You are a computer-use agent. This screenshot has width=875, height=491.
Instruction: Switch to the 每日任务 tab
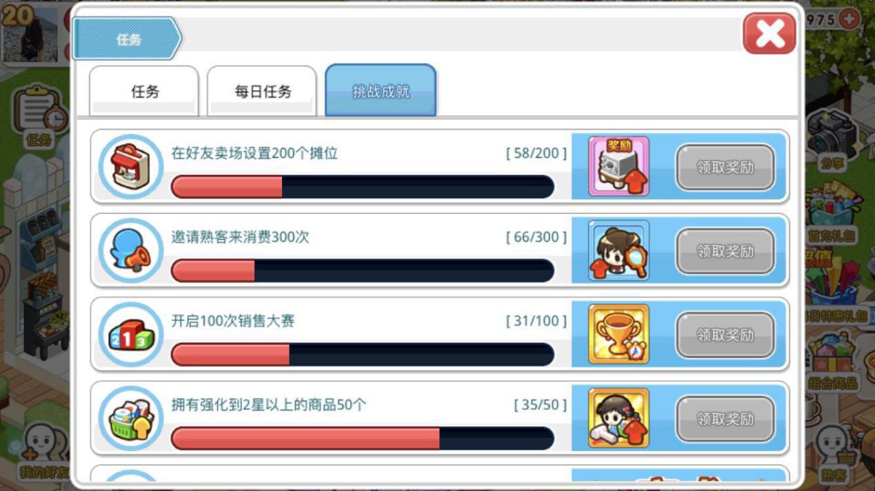tap(263, 91)
